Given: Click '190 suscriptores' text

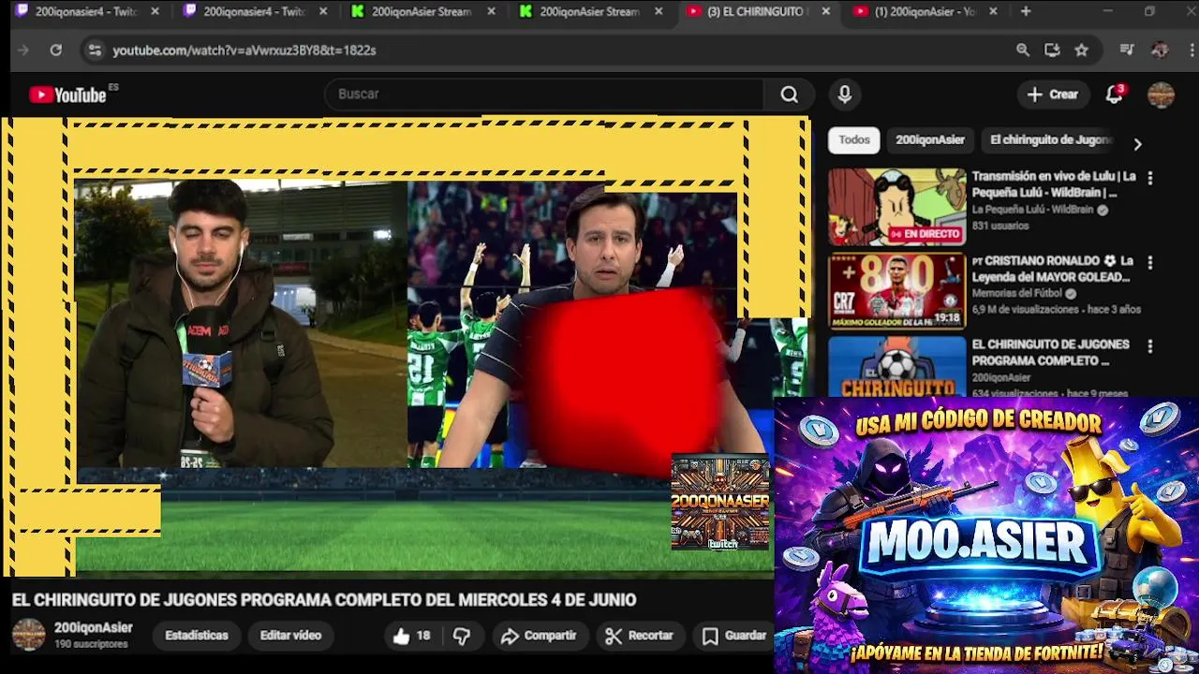Looking at the screenshot, I should pyautogui.click(x=91, y=644).
